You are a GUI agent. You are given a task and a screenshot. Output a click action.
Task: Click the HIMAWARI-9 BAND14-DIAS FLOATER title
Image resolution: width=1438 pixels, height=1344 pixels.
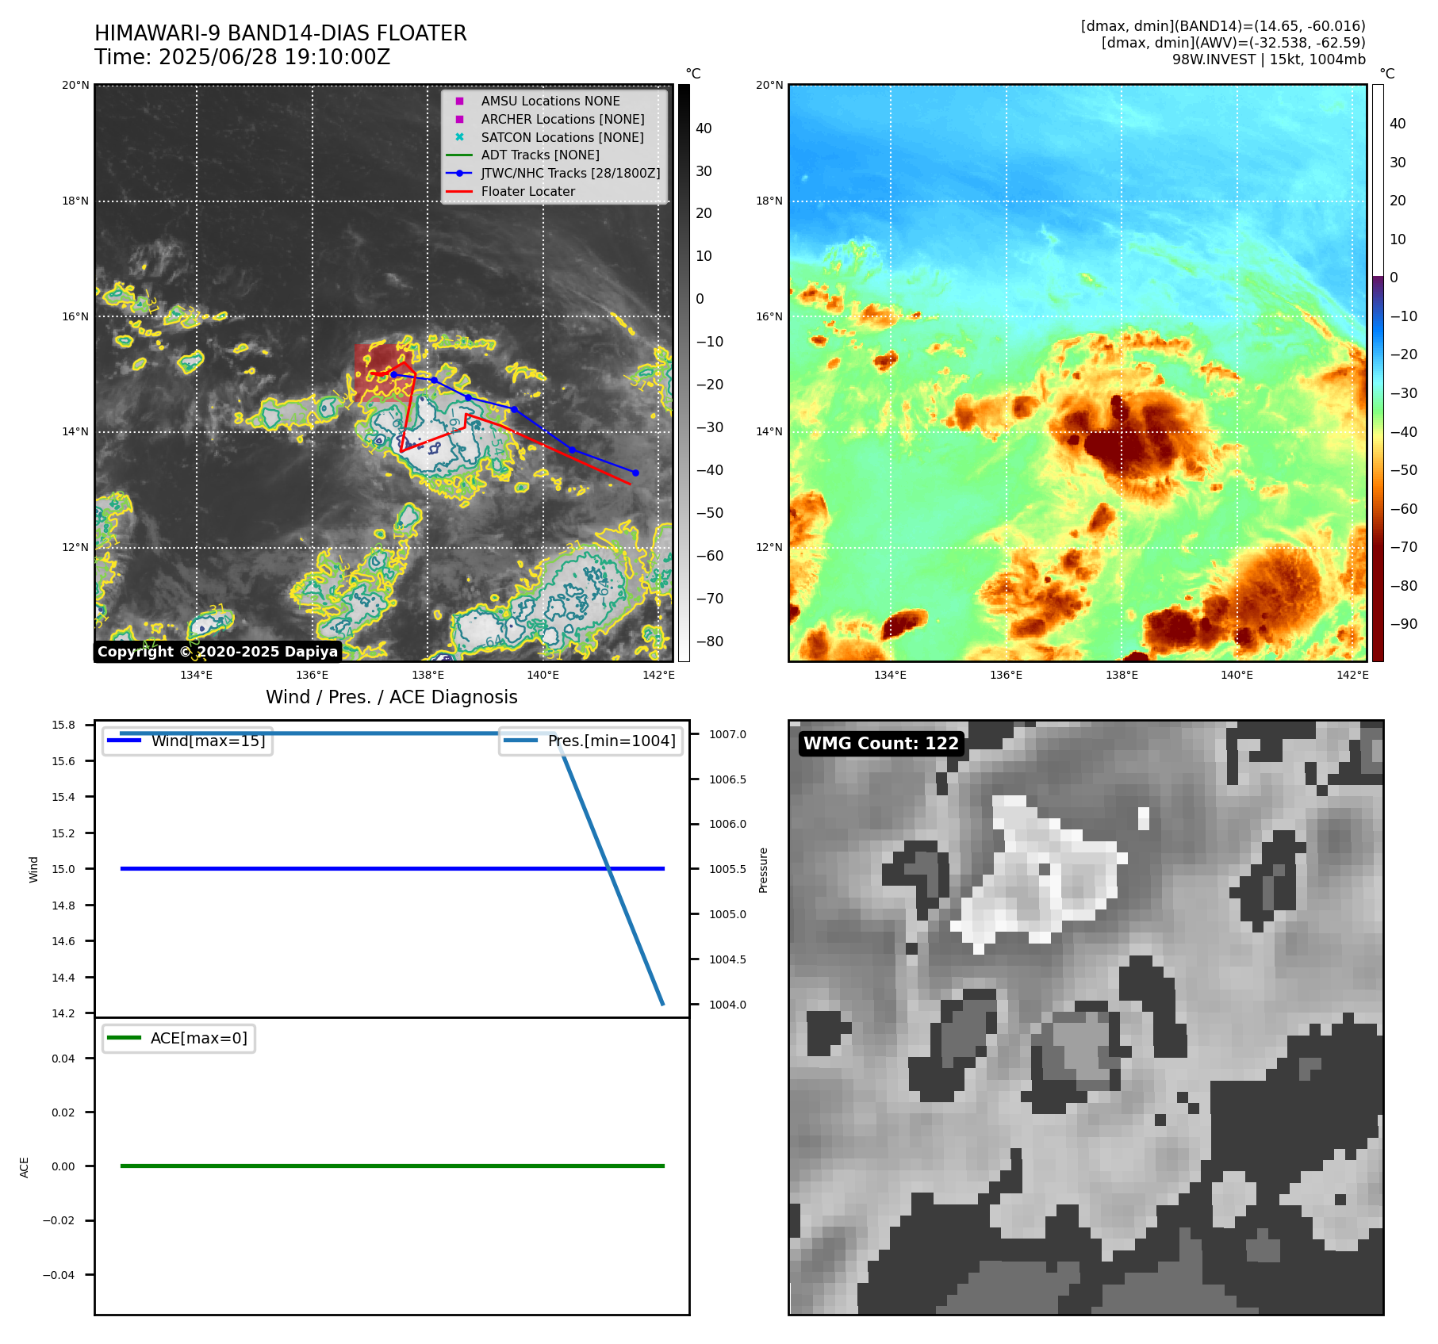(x=281, y=33)
